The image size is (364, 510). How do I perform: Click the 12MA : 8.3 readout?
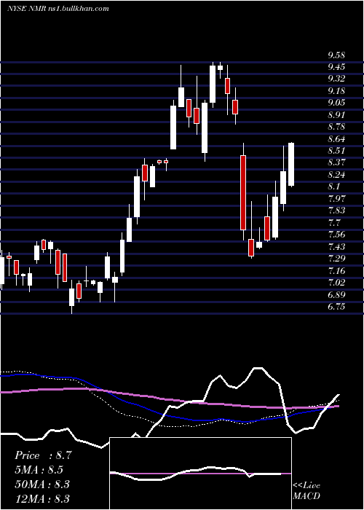(x=42, y=498)
